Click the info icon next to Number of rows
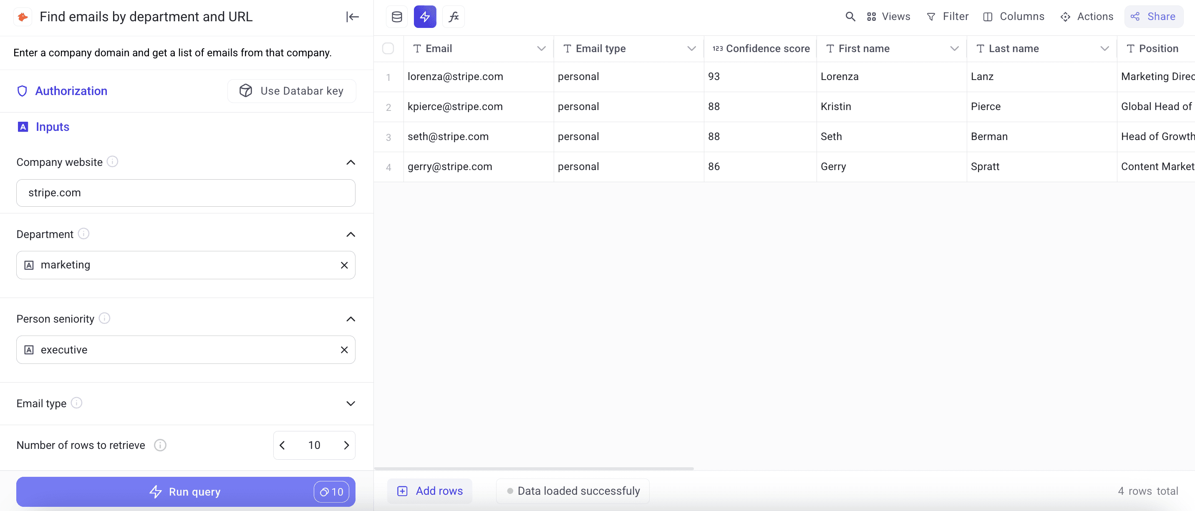 tap(160, 445)
